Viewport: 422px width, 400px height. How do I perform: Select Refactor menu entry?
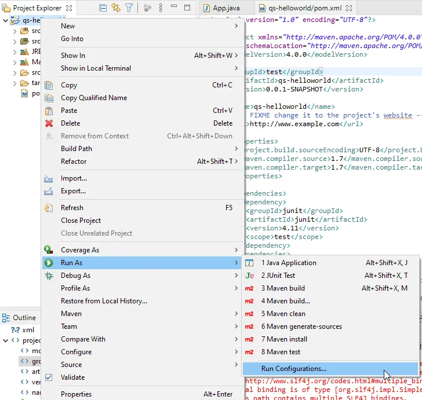[143, 162]
